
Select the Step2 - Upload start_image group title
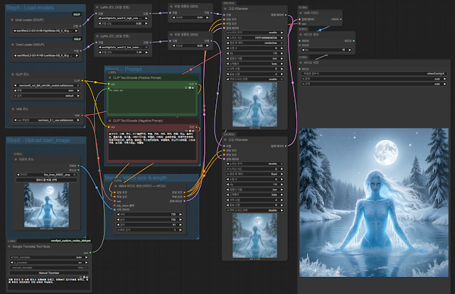pos(38,141)
